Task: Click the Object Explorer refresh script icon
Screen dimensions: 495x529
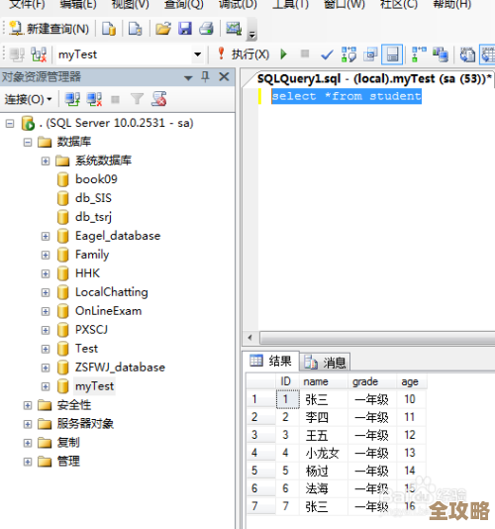Action: point(159,99)
